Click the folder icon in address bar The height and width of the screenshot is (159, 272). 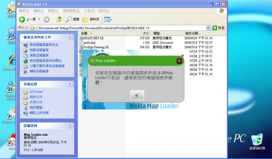coord(33,28)
